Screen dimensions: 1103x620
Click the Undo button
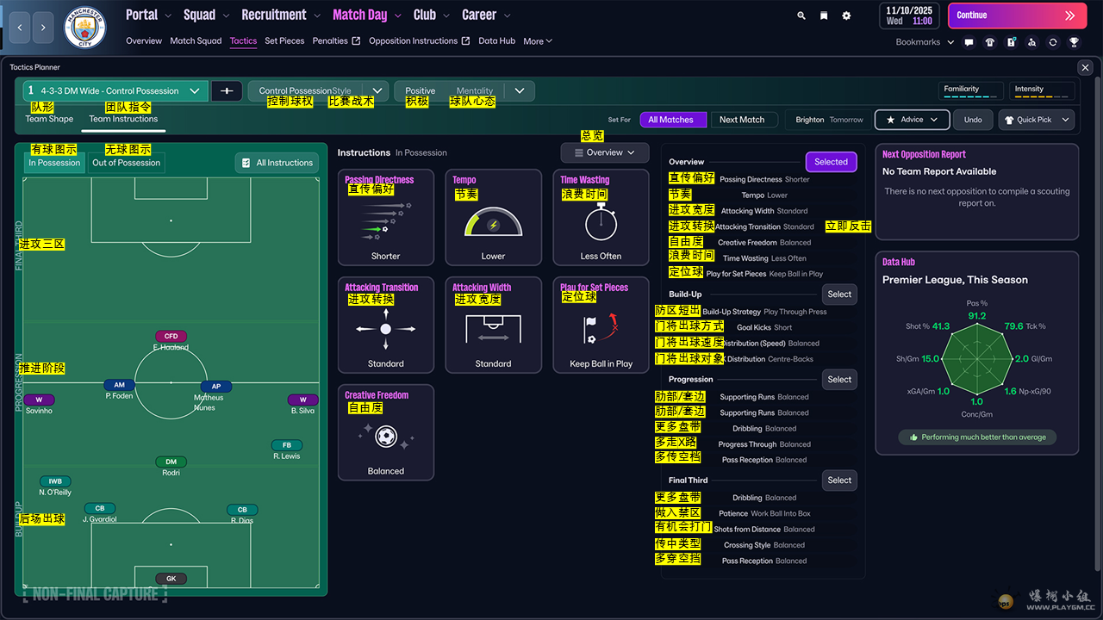click(x=973, y=120)
